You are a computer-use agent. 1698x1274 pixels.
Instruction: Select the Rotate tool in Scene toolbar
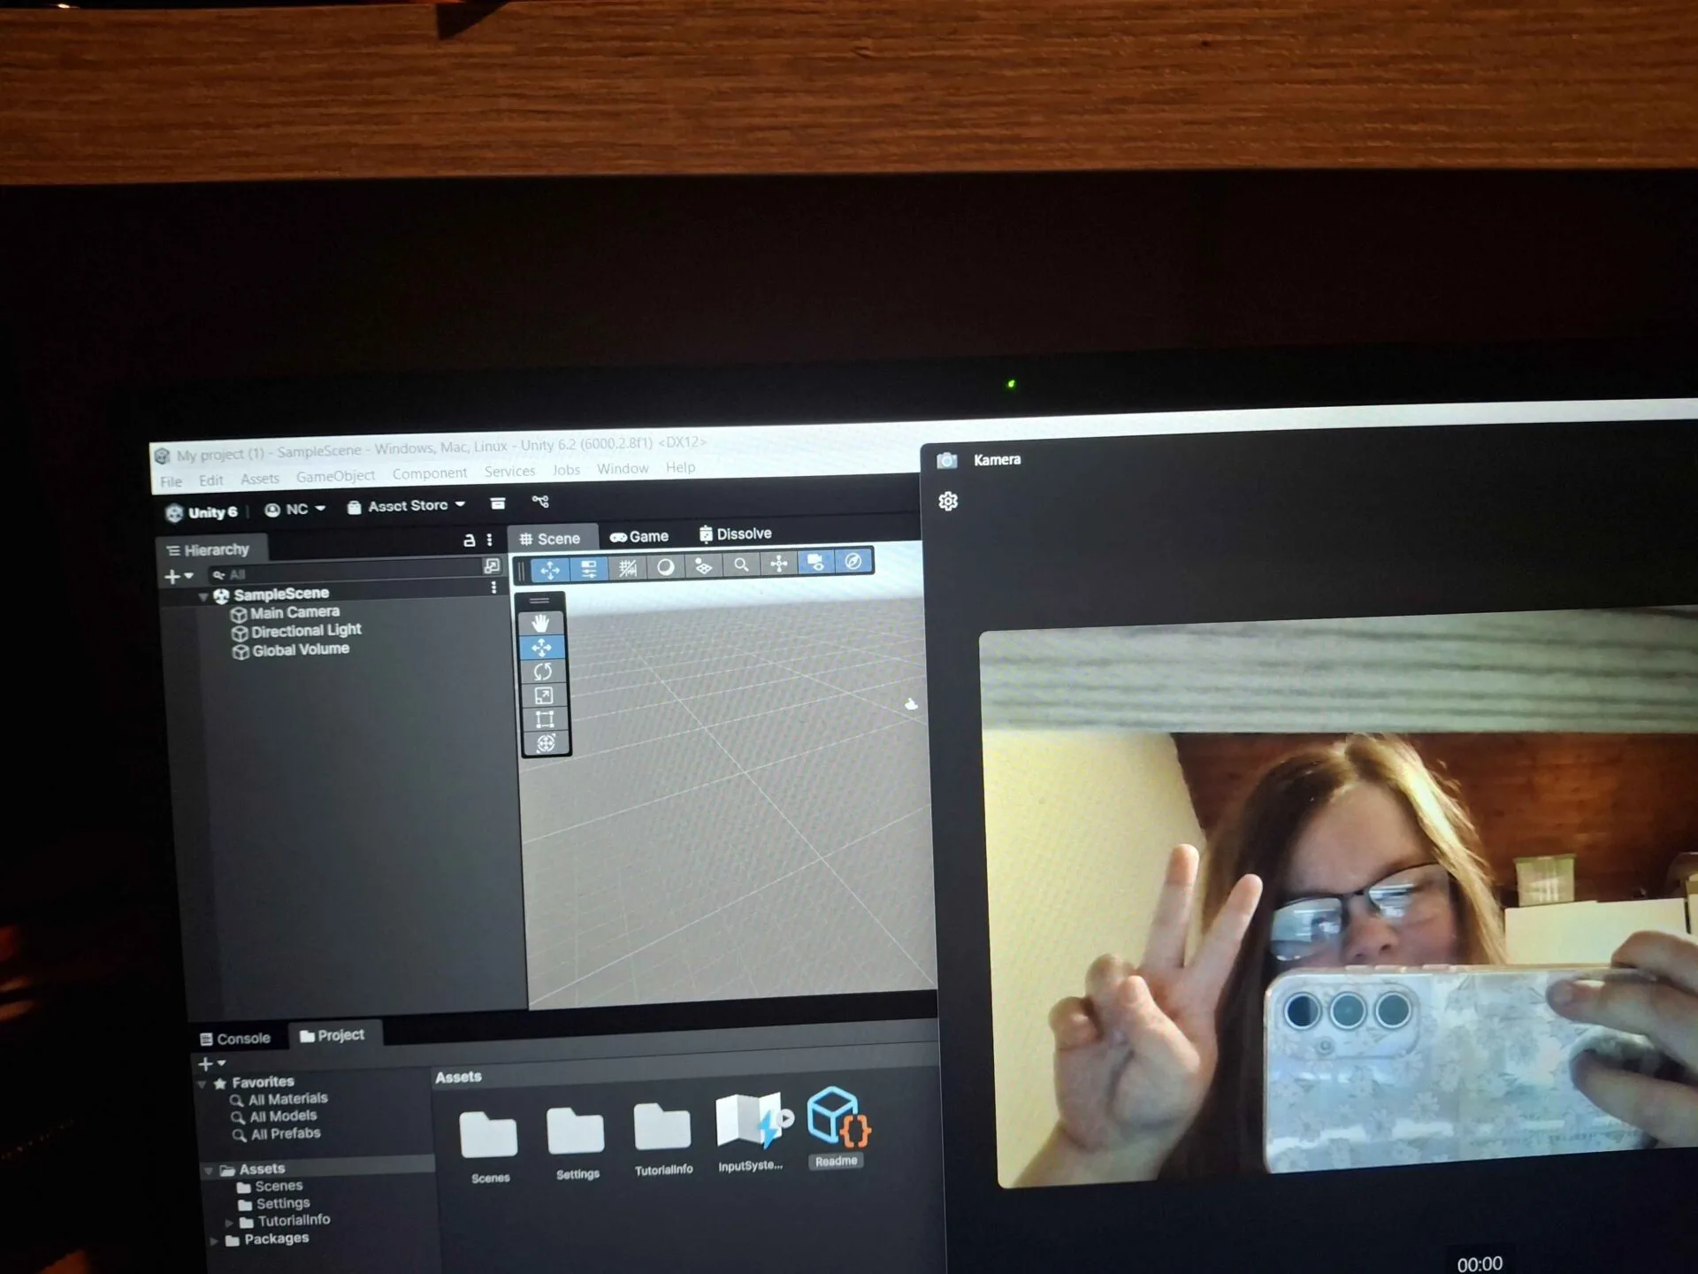pos(543,672)
